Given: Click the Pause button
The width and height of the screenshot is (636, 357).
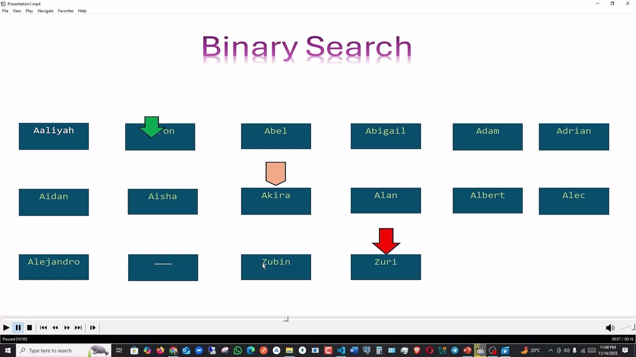Looking at the screenshot, I should (x=18, y=328).
